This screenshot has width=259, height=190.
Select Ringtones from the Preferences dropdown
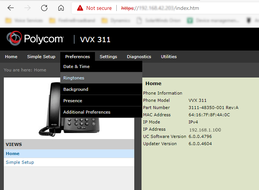(x=101, y=78)
